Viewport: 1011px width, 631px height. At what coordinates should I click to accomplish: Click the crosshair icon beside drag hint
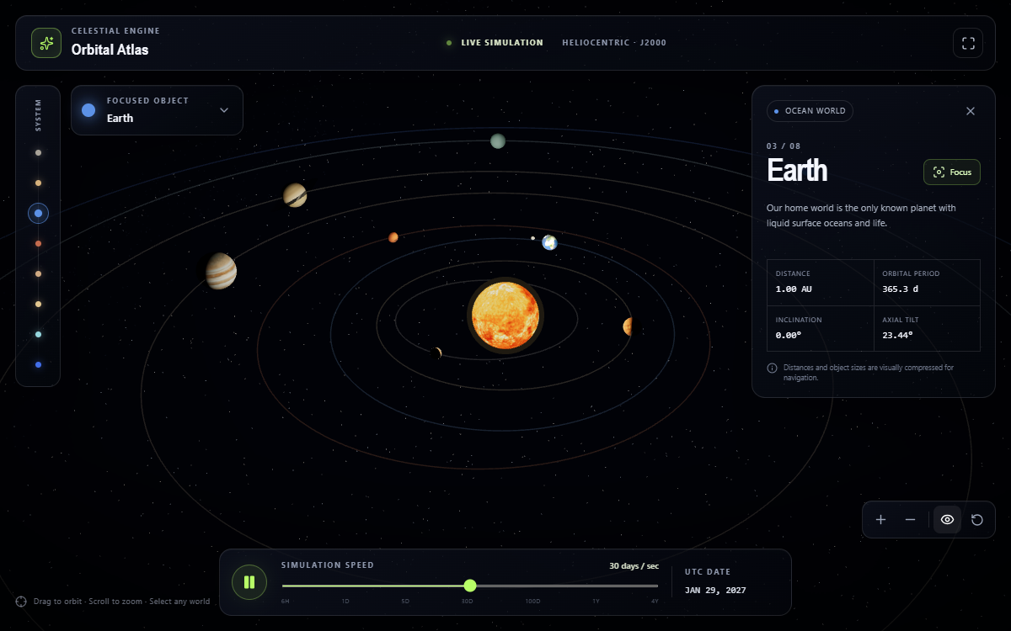click(21, 602)
